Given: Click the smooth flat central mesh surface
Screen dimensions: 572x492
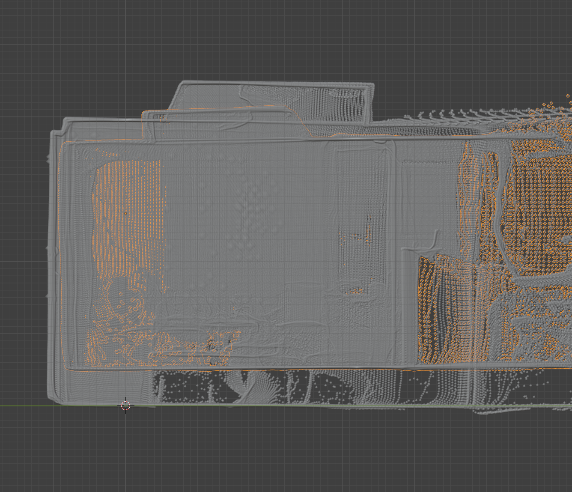Looking at the screenshot, I should pyautogui.click(x=240, y=223).
